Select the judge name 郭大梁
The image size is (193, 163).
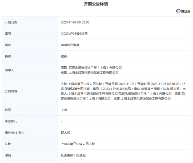(65, 133)
